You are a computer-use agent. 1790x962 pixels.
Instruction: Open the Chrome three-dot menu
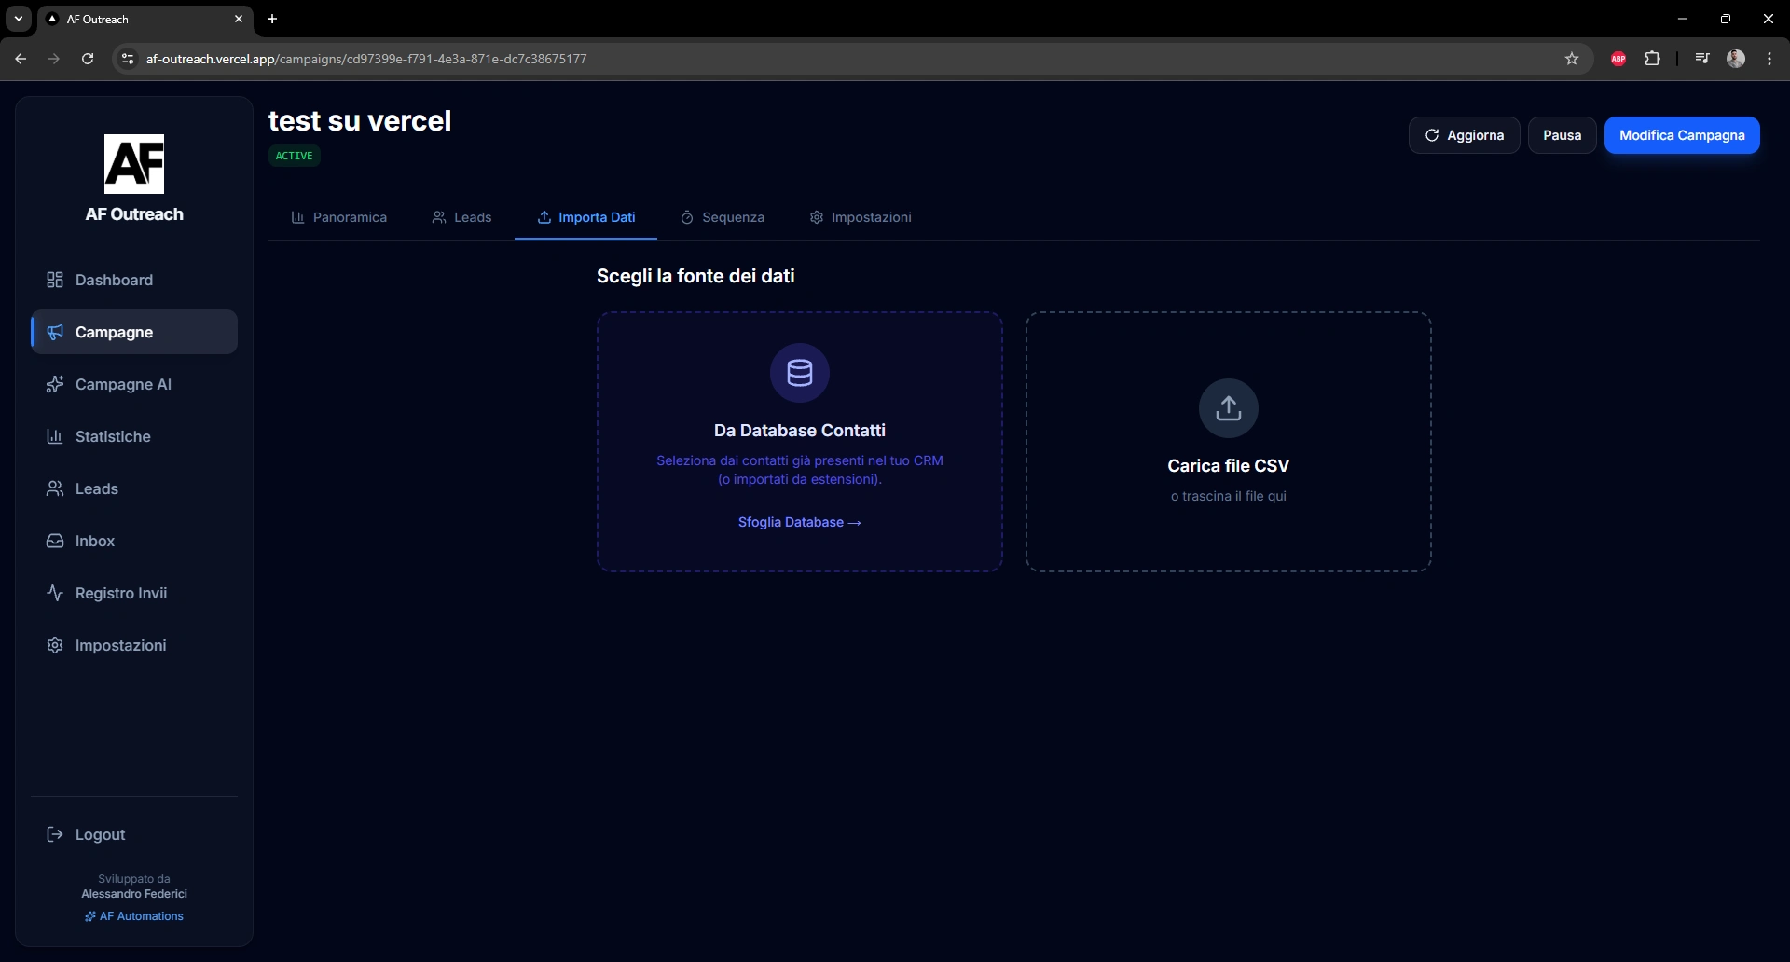pos(1769,59)
